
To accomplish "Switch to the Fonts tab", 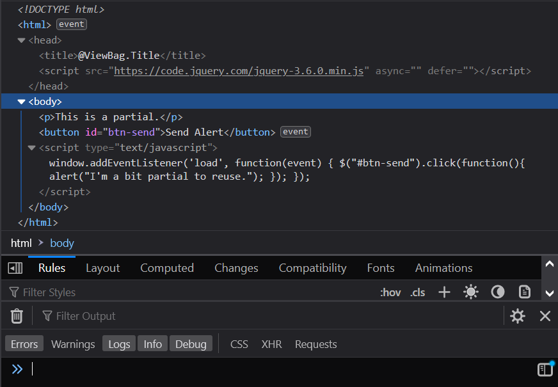I will [380, 268].
